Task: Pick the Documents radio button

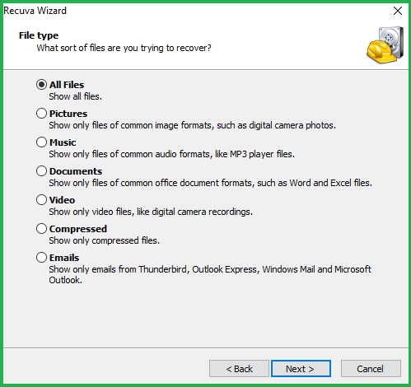Action: [41, 171]
